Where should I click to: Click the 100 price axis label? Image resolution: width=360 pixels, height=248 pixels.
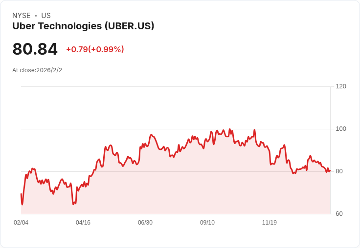[341, 129]
